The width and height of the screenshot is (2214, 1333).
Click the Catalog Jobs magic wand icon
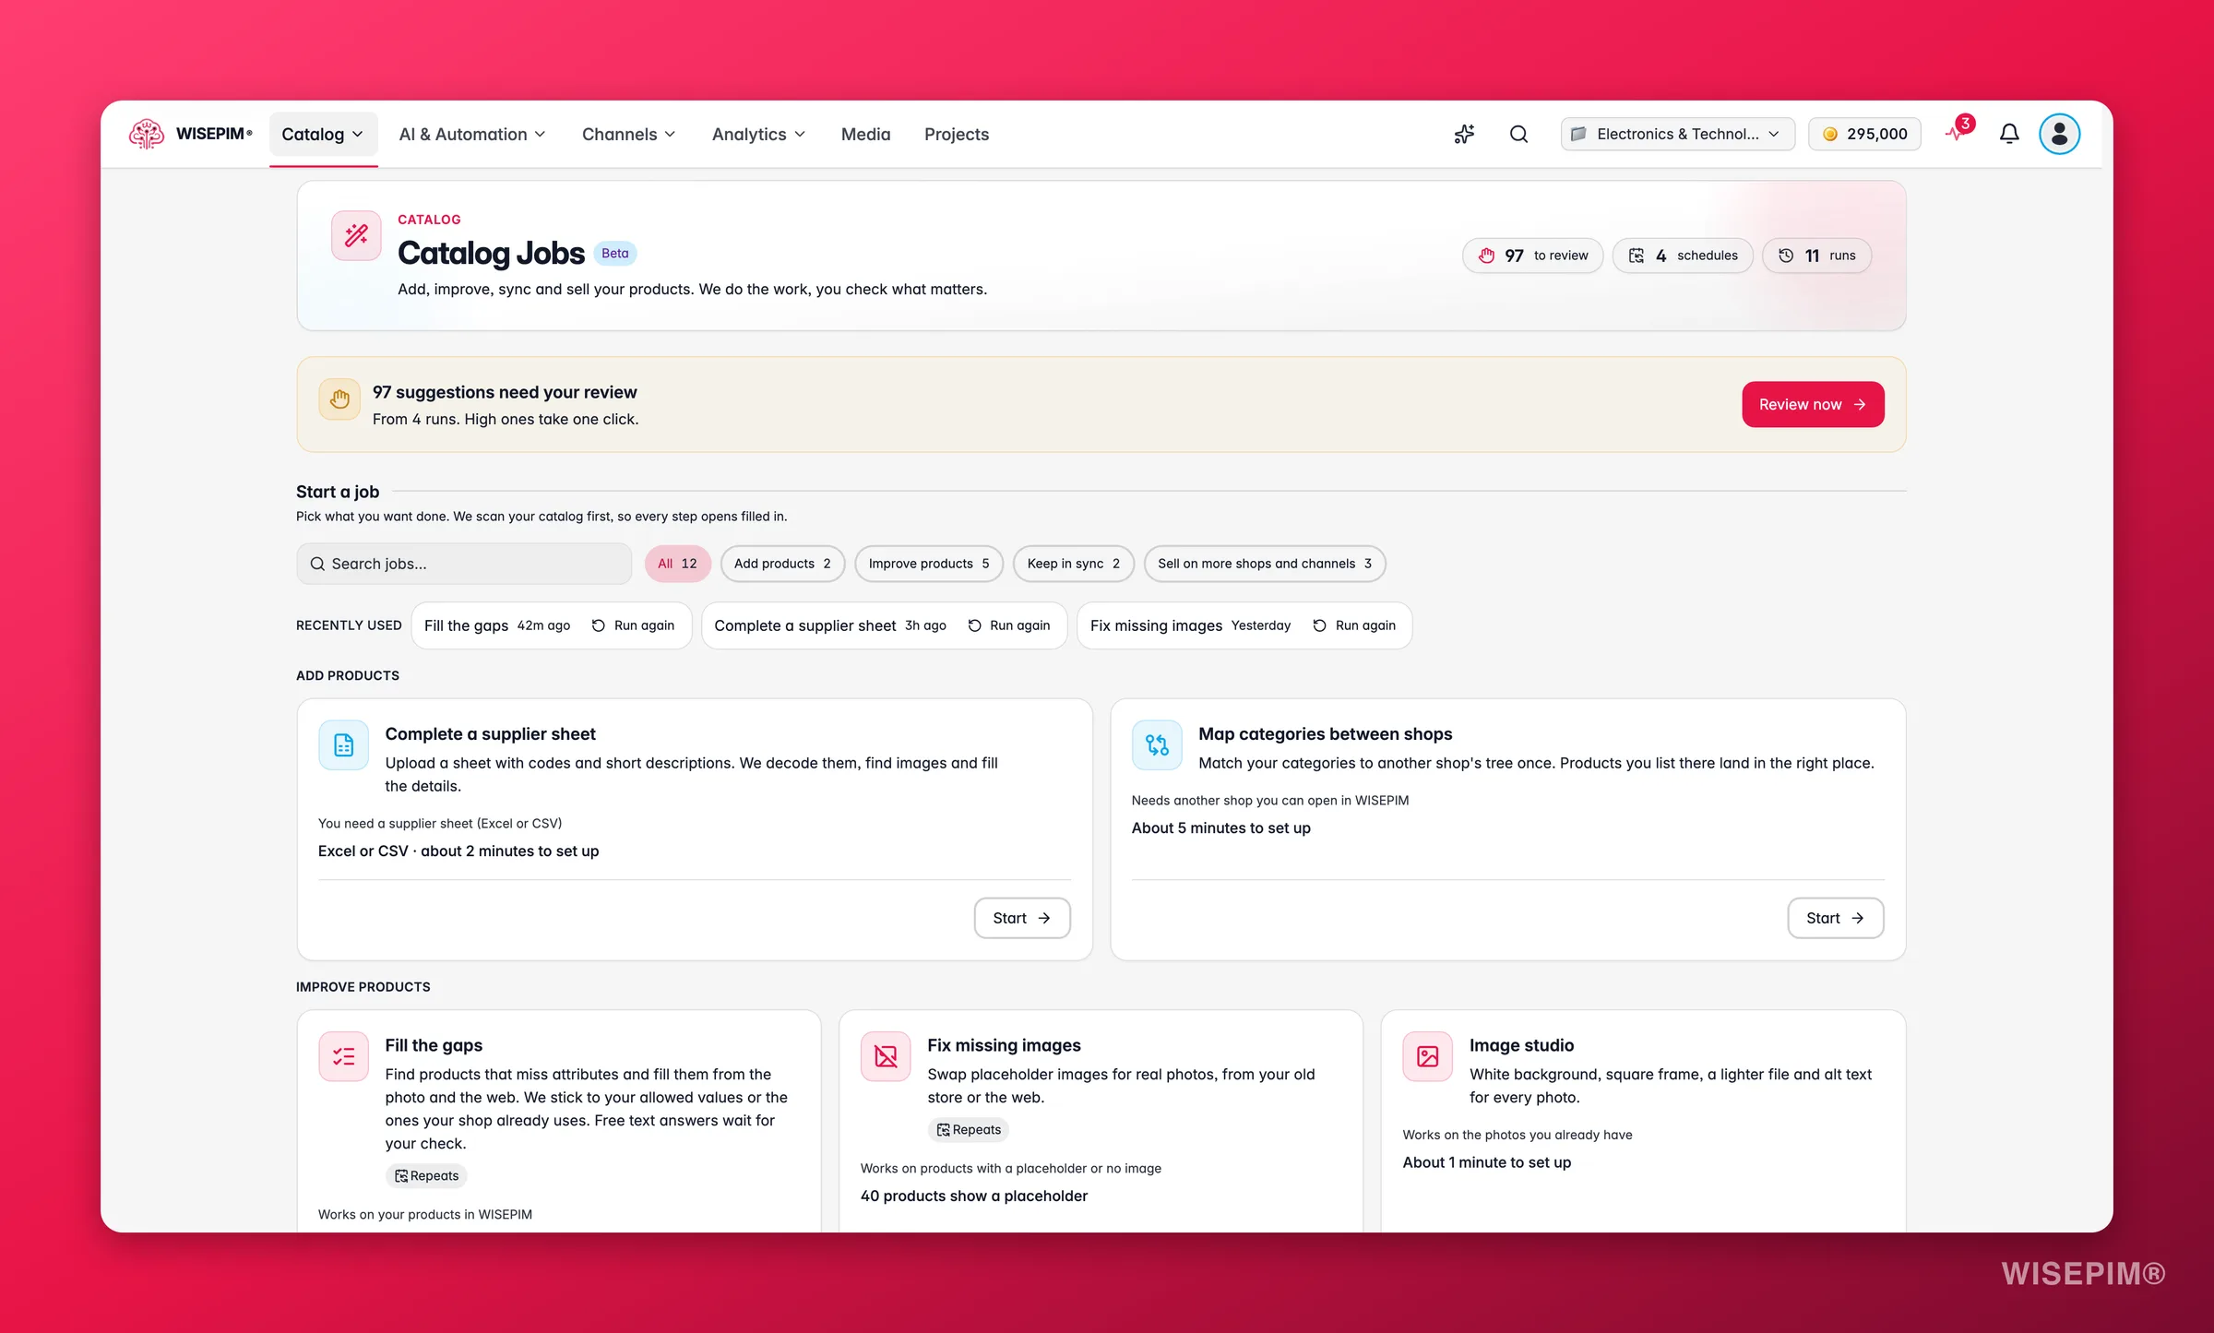(356, 235)
